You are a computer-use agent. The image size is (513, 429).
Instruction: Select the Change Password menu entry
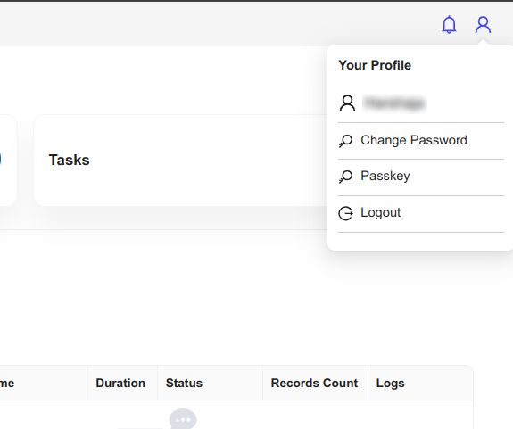[421, 141]
